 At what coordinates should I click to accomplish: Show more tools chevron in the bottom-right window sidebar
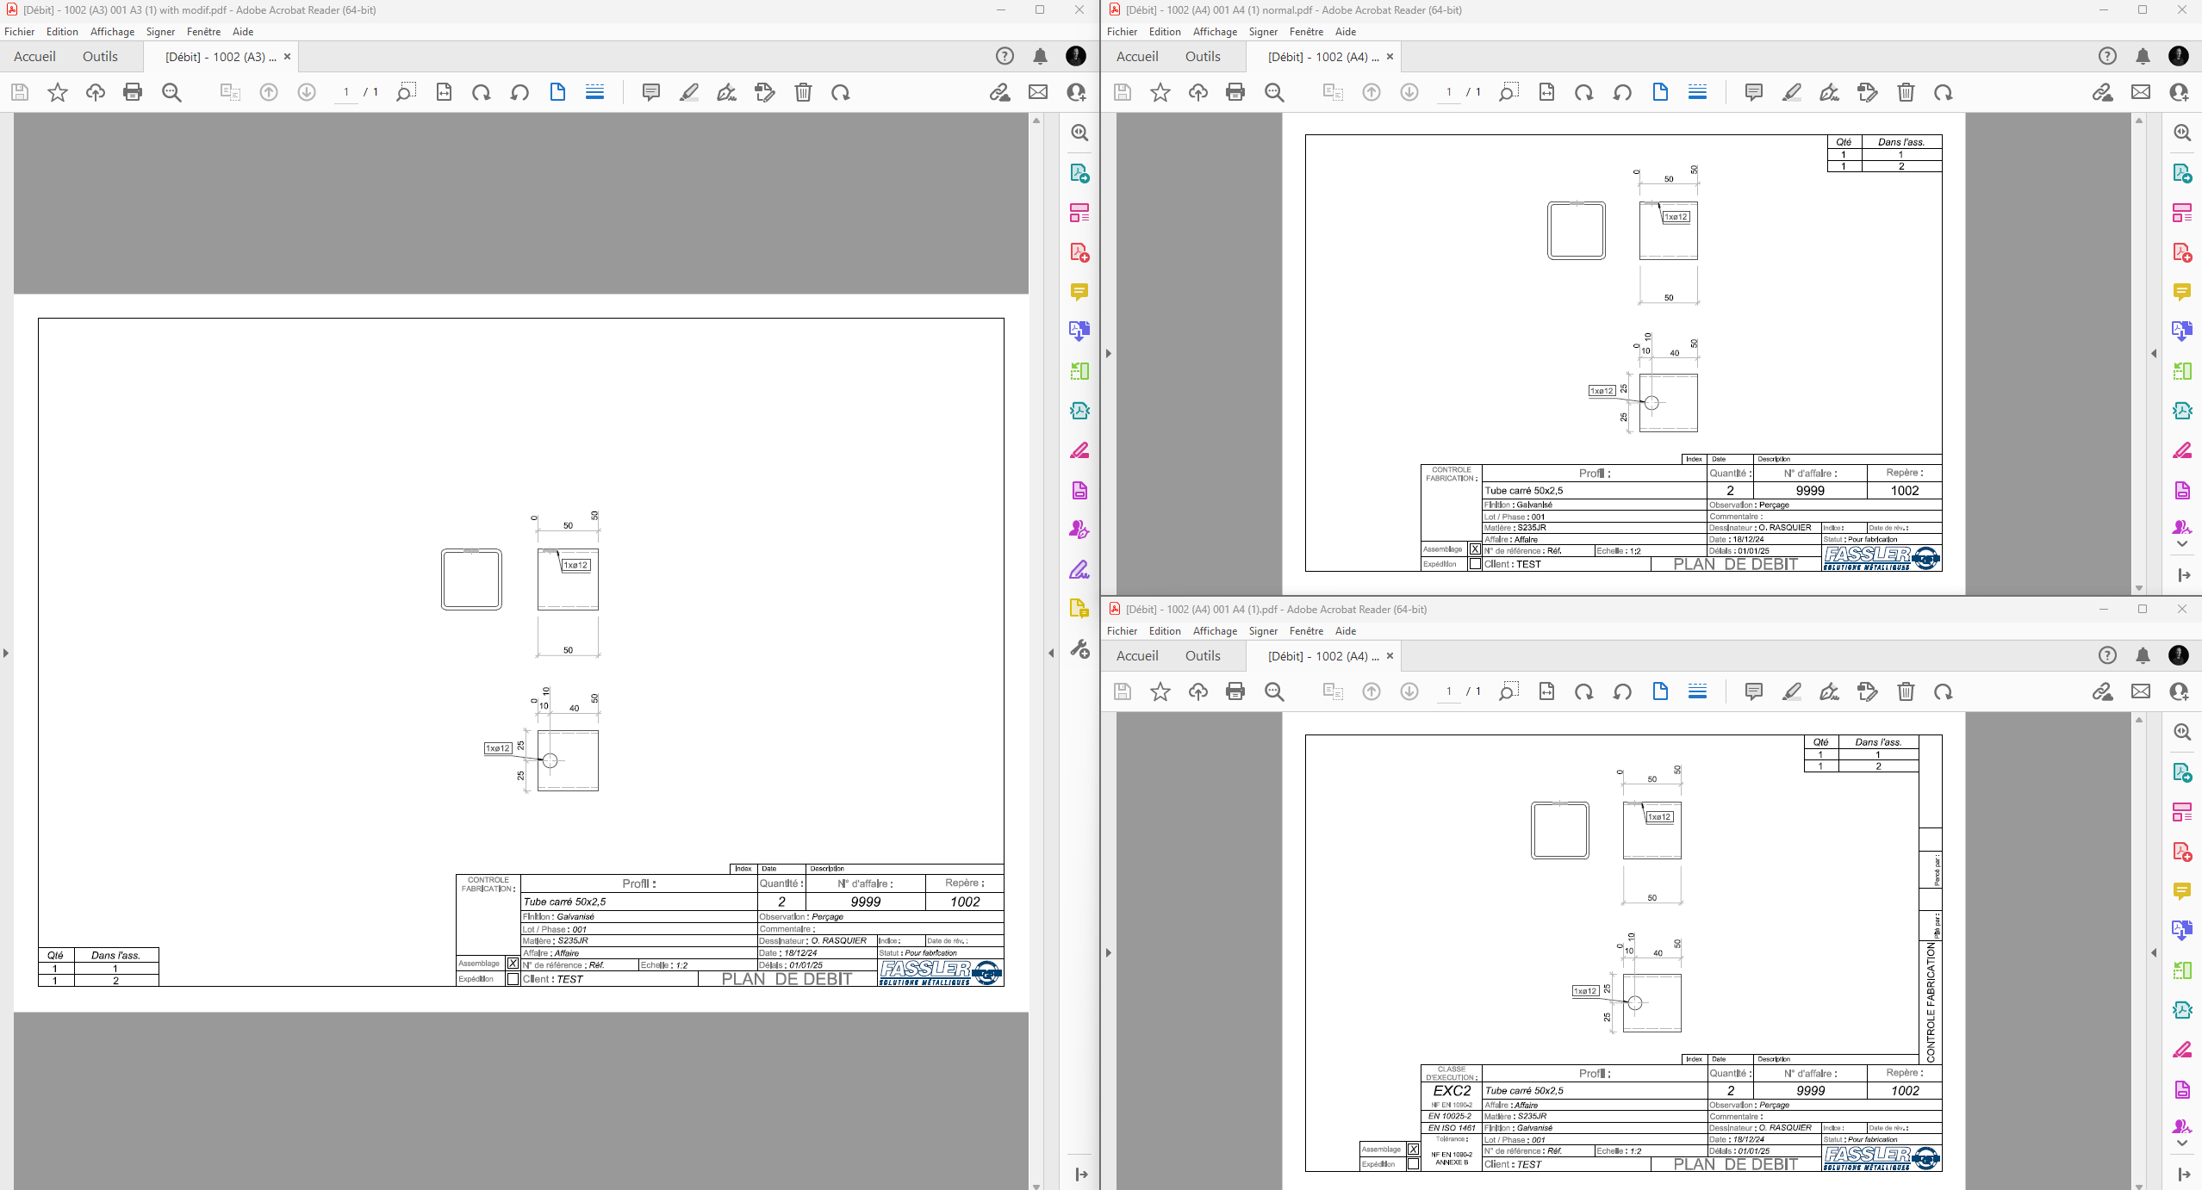(x=2182, y=1144)
